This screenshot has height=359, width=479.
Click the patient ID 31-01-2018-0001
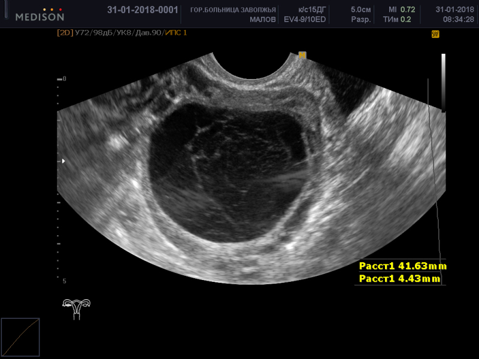click(x=143, y=10)
